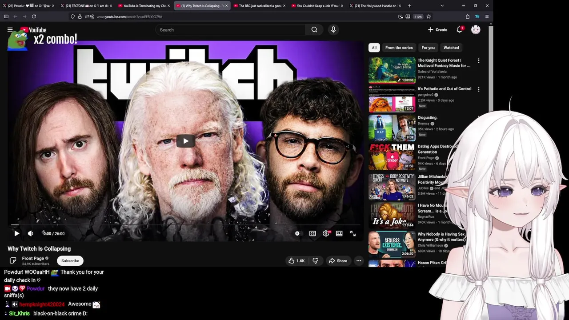Image resolution: width=569 pixels, height=320 pixels.
Task: Open the YouTube hamburger guide menu
Action: tap(10, 30)
